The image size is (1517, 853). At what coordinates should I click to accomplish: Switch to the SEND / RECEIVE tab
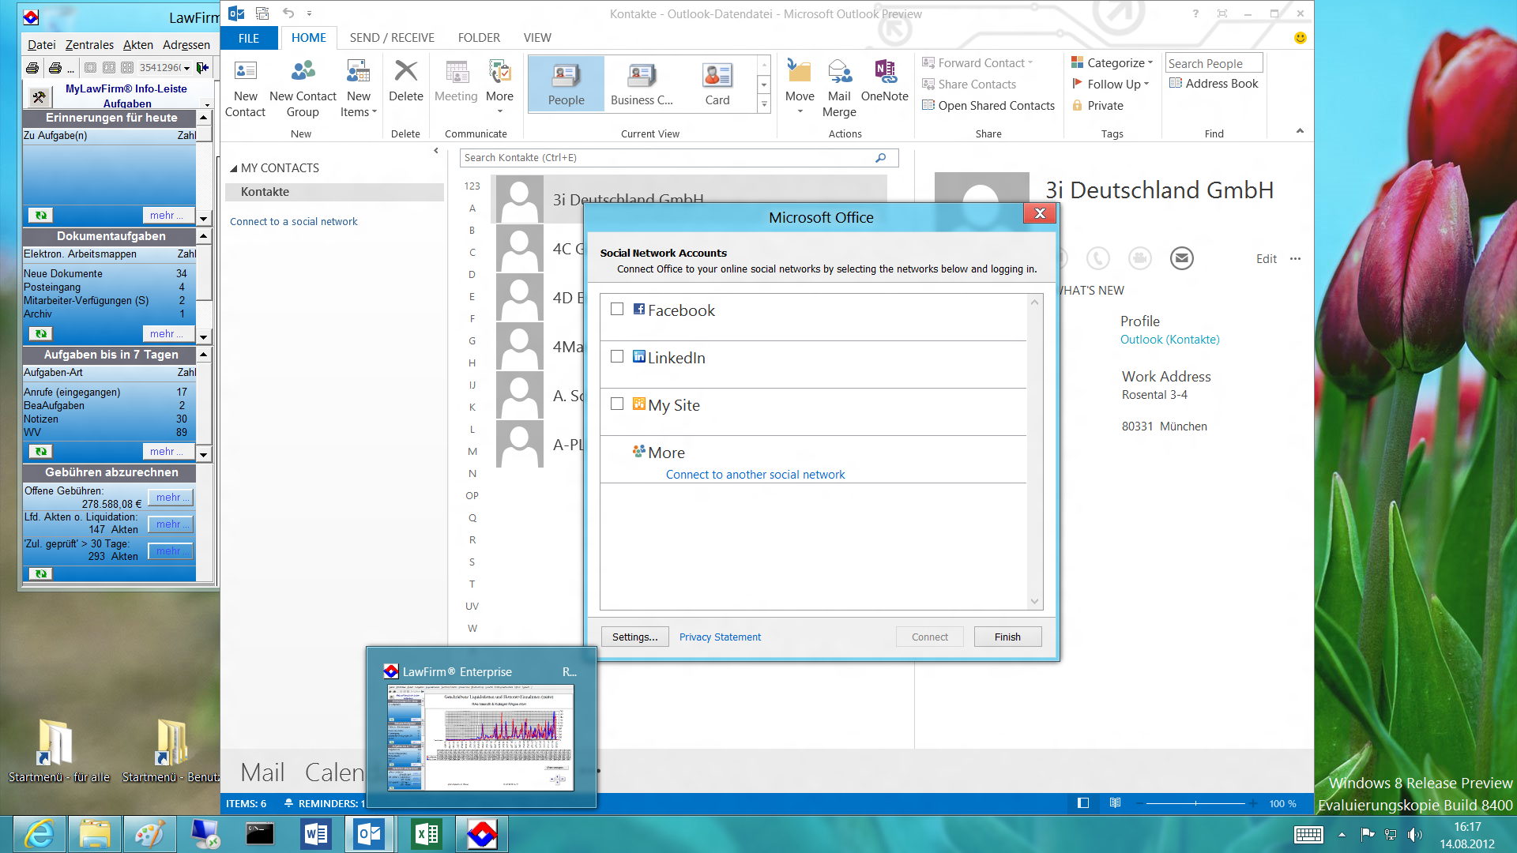392,38
